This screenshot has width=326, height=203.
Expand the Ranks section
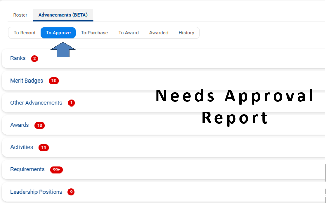pyautogui.click(x=18, y=58)
